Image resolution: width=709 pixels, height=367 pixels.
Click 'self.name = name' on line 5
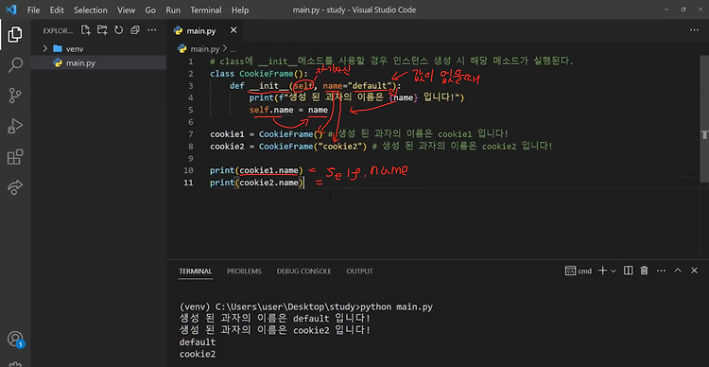[x=288, y=110]
